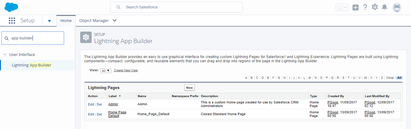This screenshot has height=129, width=411.
Task: Open the notifications bell icon
Action: click(x=384, y=7)
